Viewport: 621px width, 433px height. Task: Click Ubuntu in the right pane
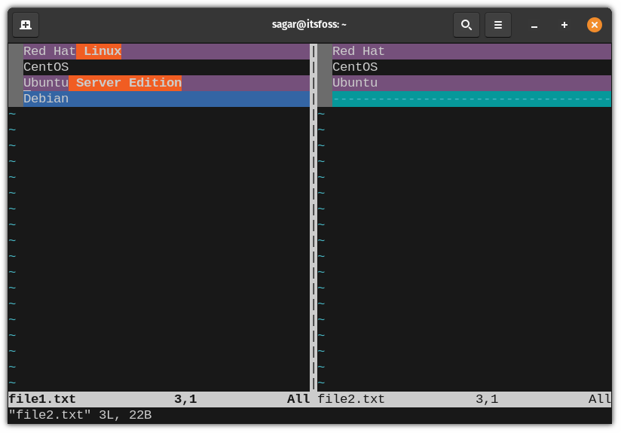pyautogui.click(x=355, y=83)
